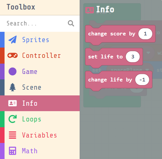
Task: Select the Loops category label
Action: pos(31,119)
